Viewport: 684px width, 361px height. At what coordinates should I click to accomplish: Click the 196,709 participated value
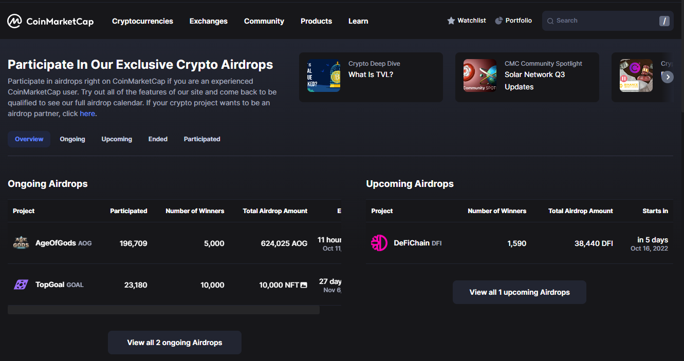134,243
